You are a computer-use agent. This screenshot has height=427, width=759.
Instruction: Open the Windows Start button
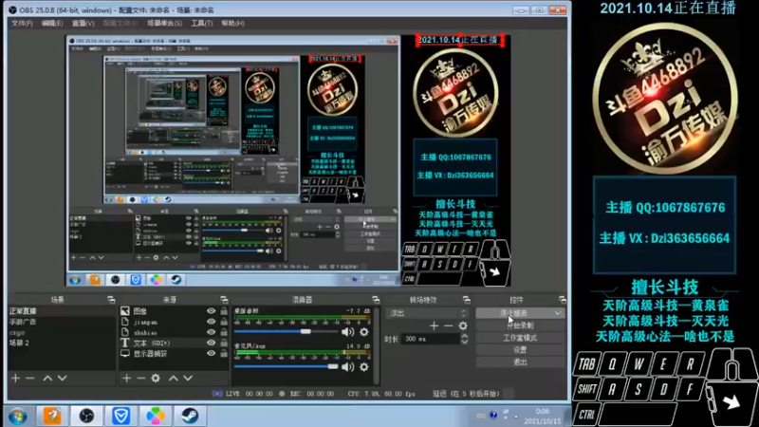point(17,416)
